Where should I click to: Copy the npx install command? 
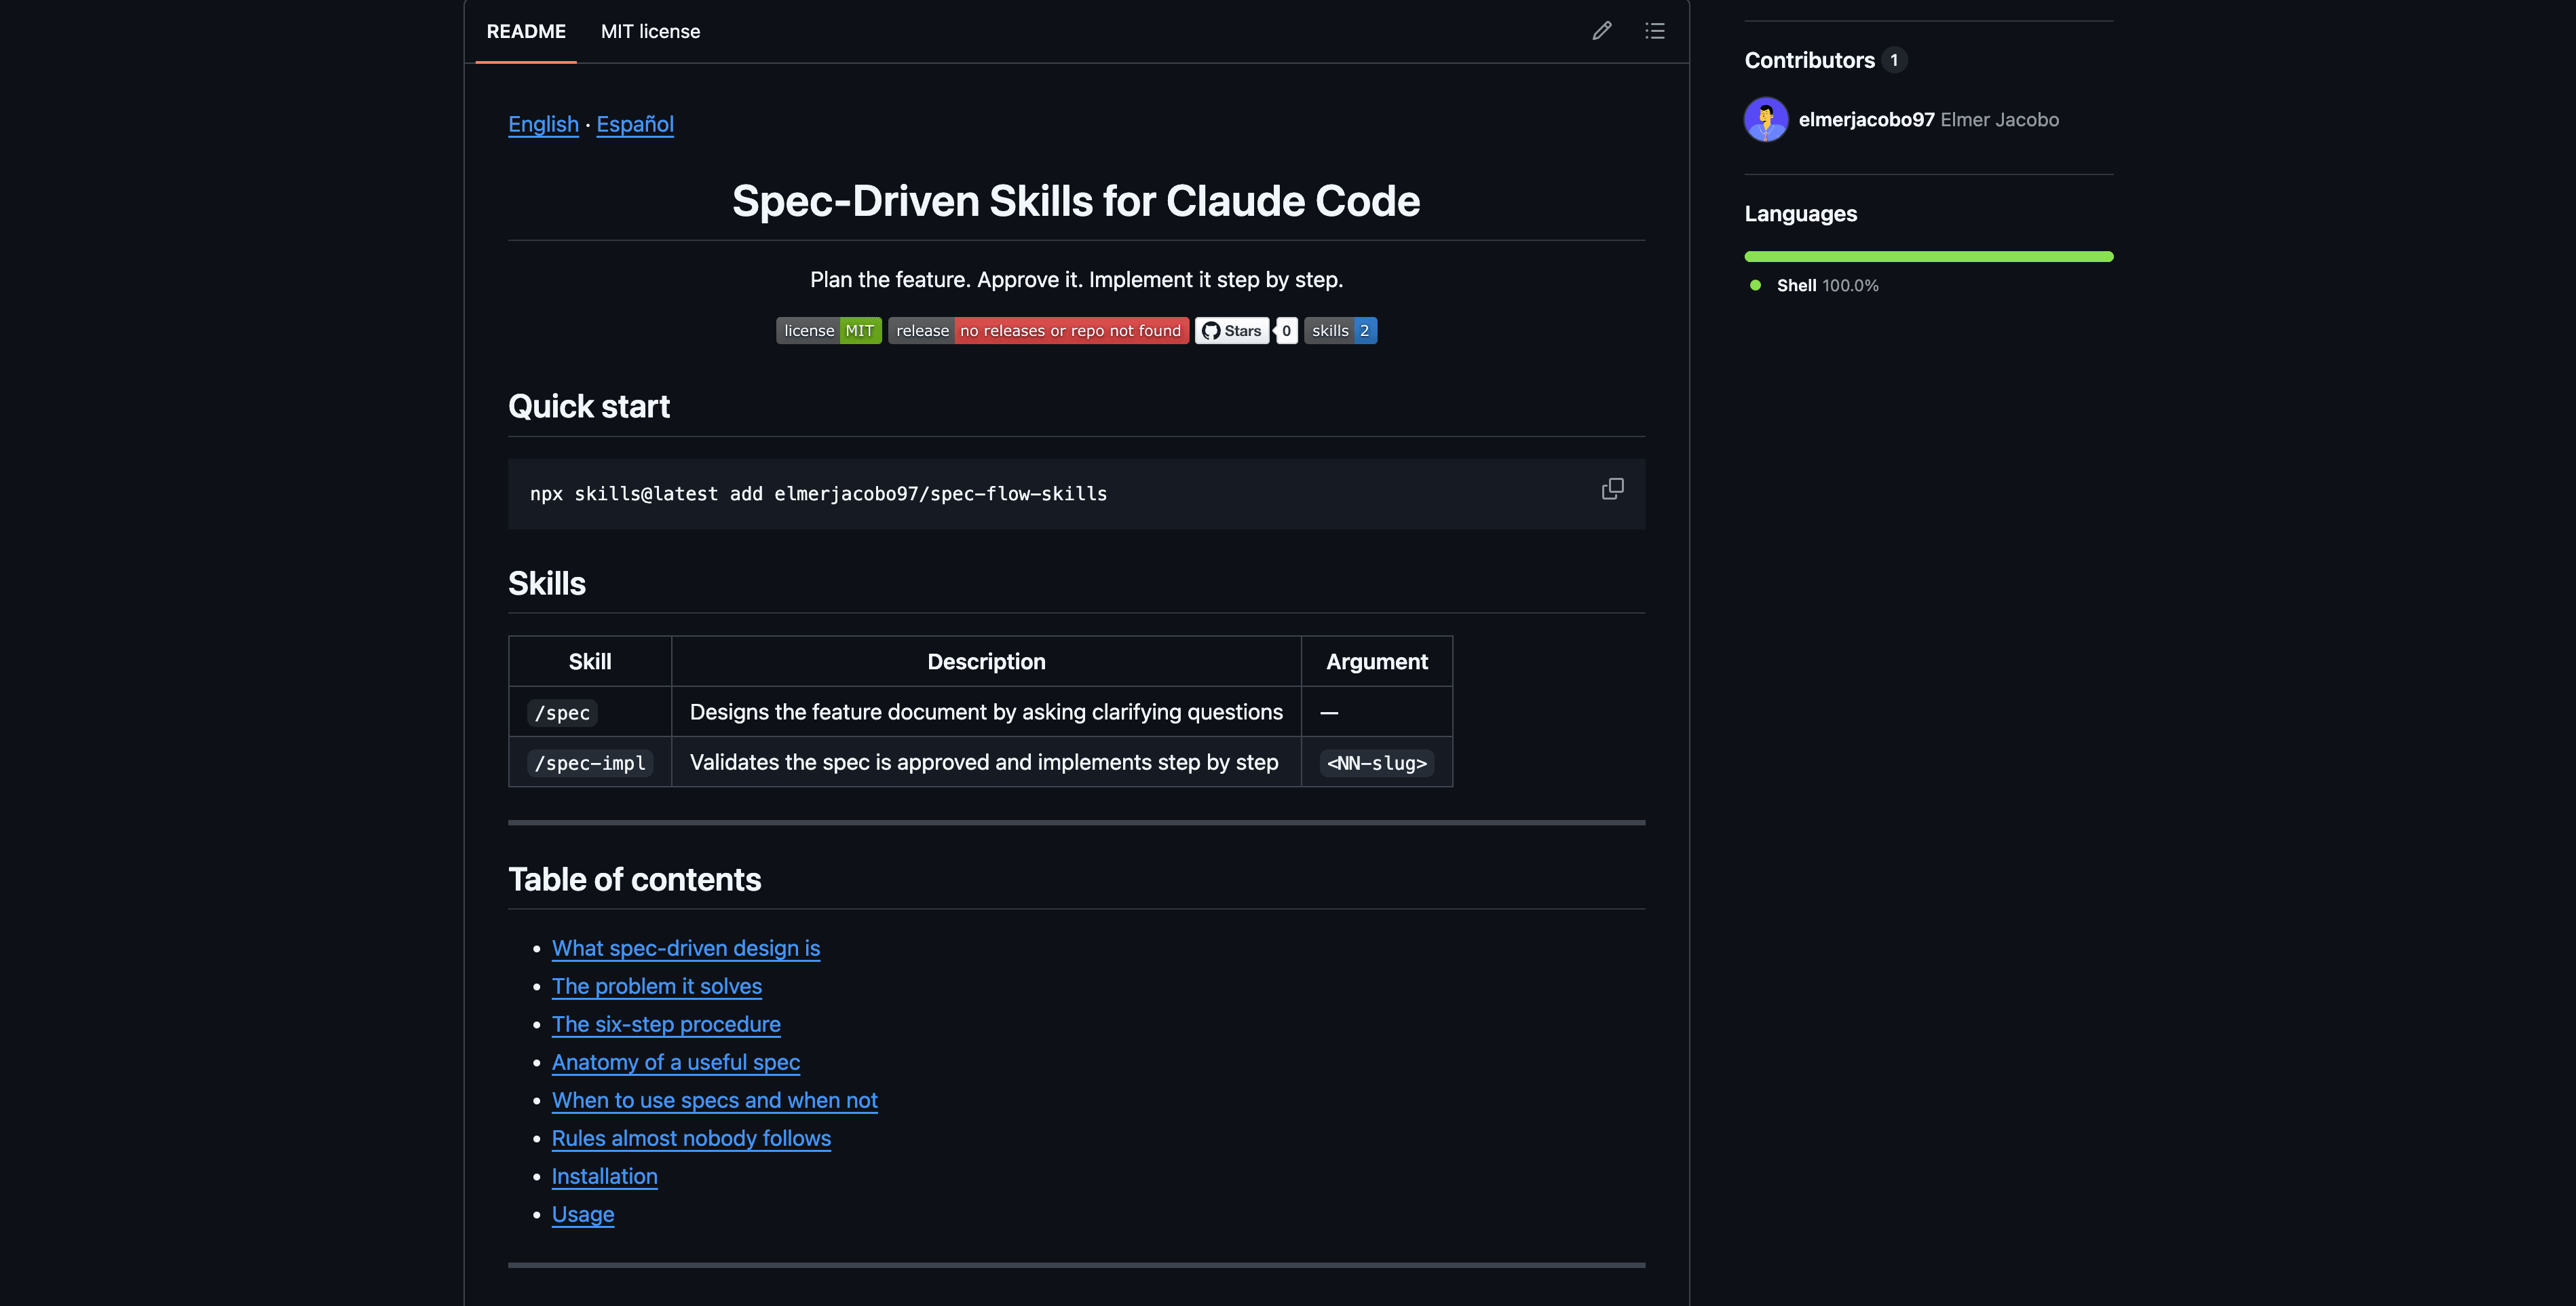point(1612,489)
